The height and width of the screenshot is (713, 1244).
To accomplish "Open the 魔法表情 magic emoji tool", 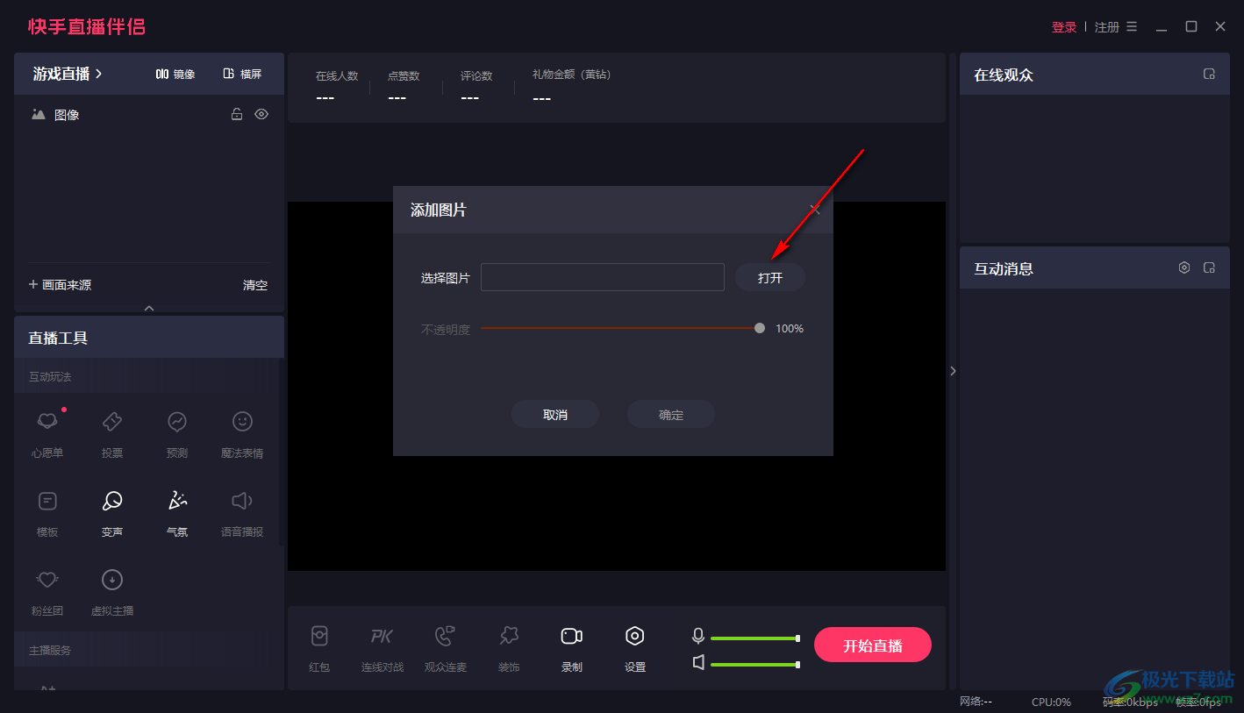I will (242, 433).
